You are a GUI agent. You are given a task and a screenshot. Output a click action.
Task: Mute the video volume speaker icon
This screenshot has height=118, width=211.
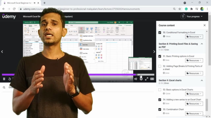(136, 79)
